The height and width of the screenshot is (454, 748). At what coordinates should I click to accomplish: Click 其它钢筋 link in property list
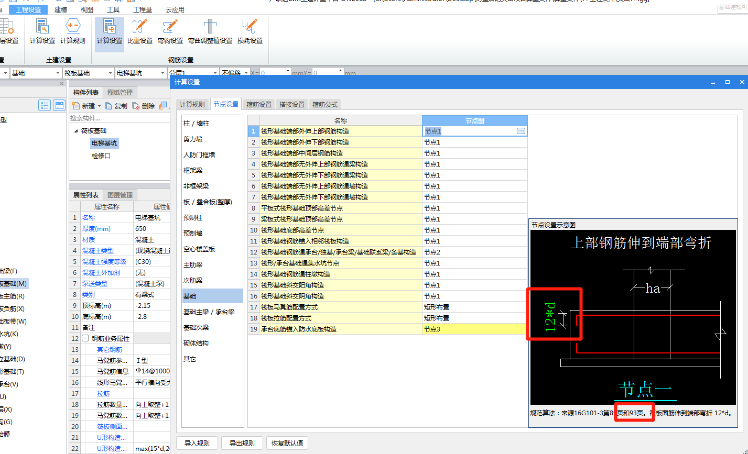click(110, 349)
